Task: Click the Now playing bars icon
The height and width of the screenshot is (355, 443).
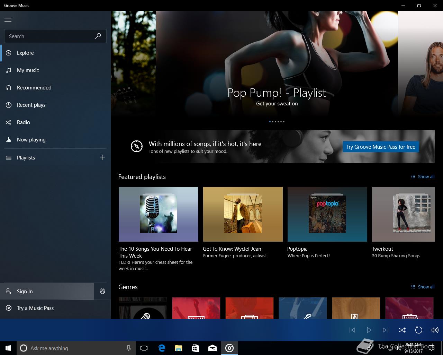Action: pyautogui.click(x=9, y=140)
